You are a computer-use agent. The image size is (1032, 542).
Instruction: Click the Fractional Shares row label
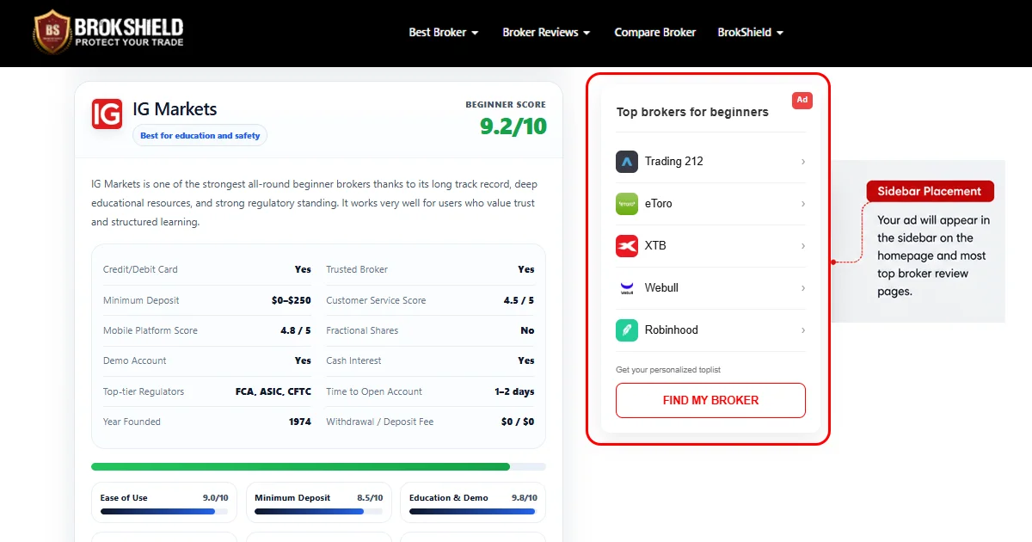tap(362, 330)
